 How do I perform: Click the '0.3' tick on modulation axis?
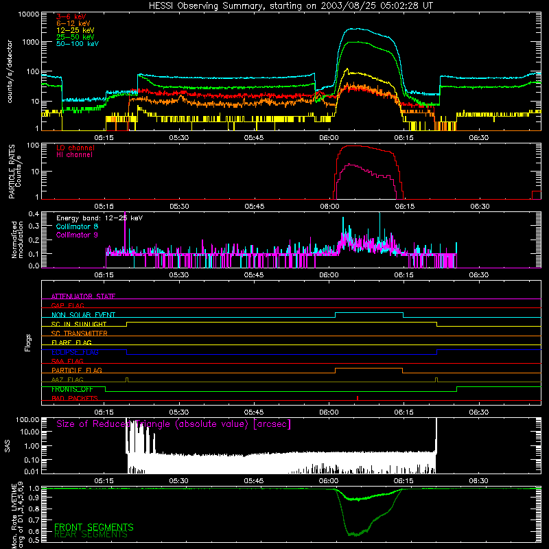tap(34, 226)
